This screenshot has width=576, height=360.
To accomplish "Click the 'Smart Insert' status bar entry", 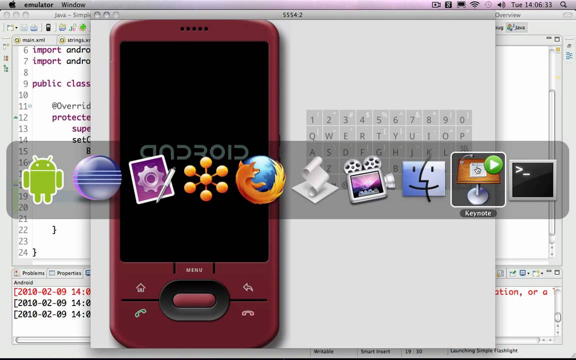I will tap(375, 351).
